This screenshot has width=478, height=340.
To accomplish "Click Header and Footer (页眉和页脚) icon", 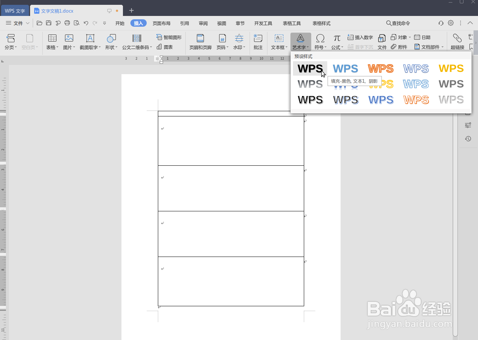I will [x=200, y=38].
